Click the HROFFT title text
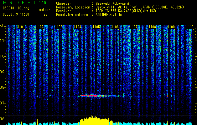 coord(19,2)
